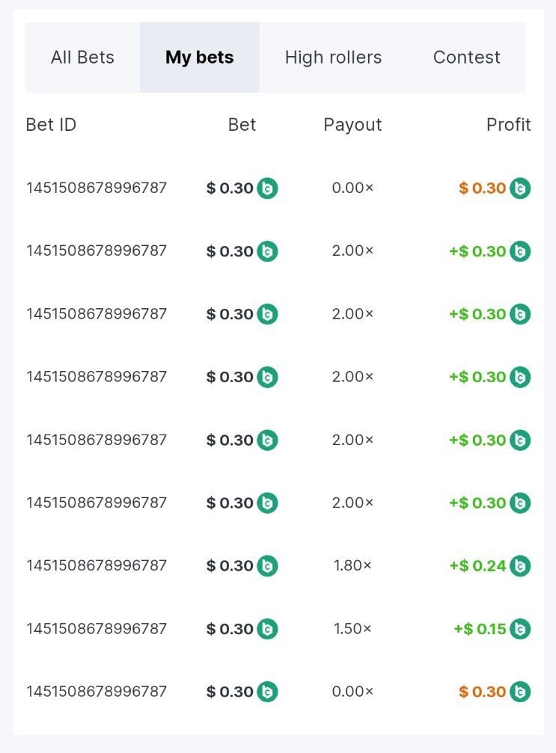Image resolution: width=556 pixels, height=753 pixels.
Task: Click the last row's bet coin icon
Action: (267, 692)
